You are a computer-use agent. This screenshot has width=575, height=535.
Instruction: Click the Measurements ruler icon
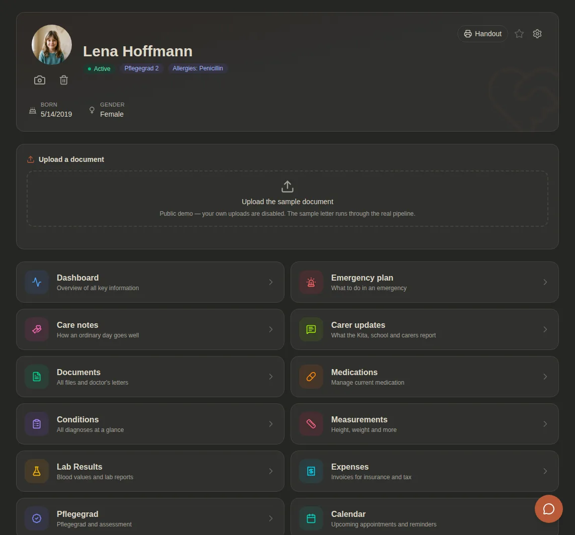311,424
